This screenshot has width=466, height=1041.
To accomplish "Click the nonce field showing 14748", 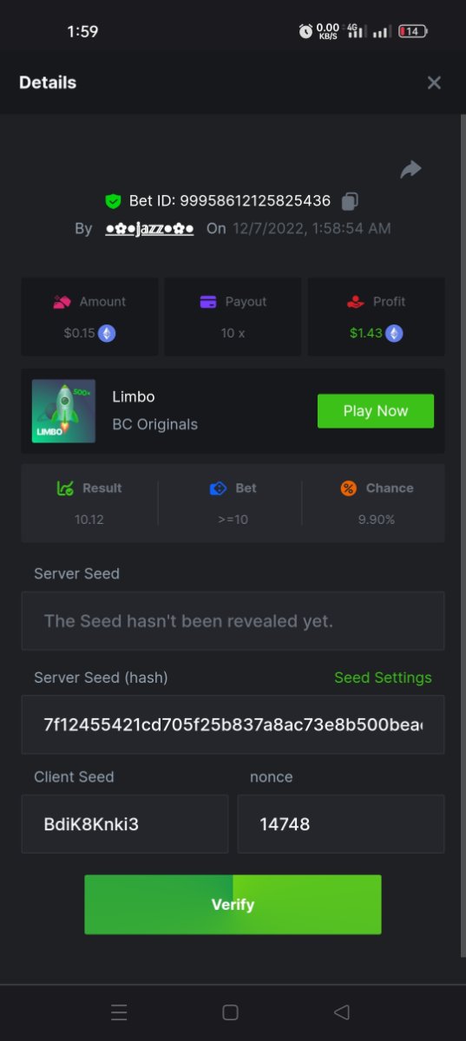I will coord(341,824).
